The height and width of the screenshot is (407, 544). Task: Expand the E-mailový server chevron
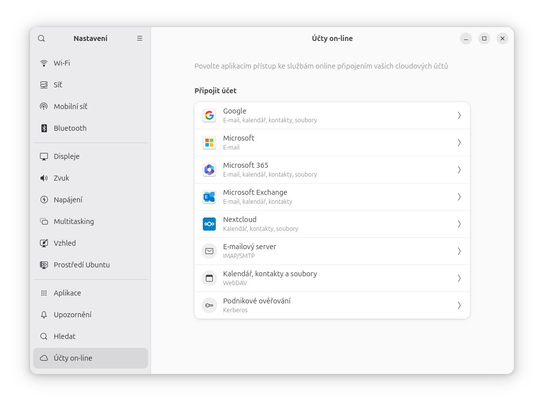[459, 251]
